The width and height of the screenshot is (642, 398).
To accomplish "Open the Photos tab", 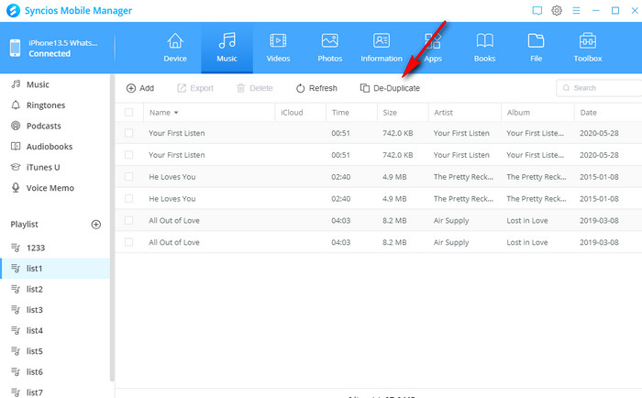I will [x=330, y=48].
